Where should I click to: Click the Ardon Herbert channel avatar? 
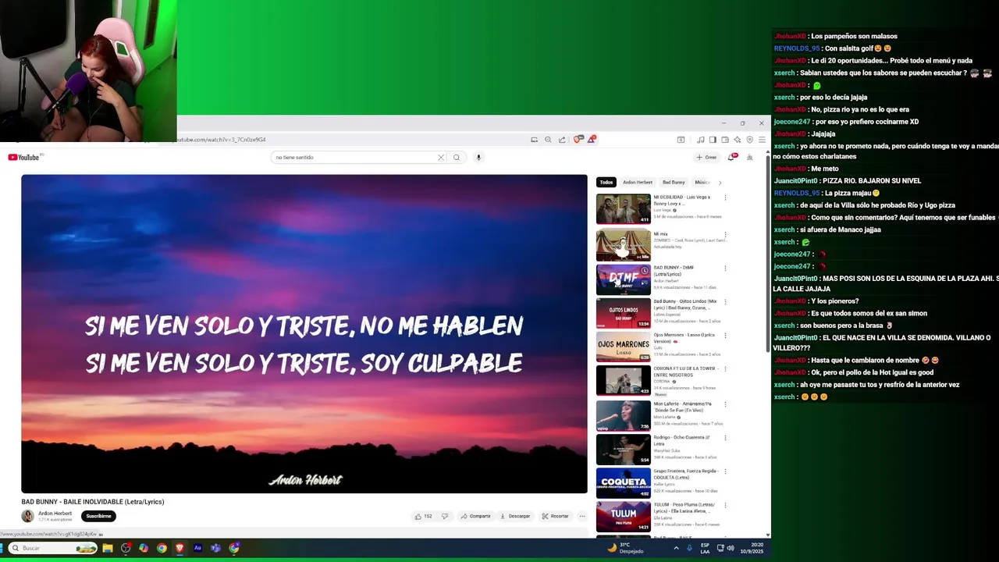pyautogui.click(x=27, y=516)
